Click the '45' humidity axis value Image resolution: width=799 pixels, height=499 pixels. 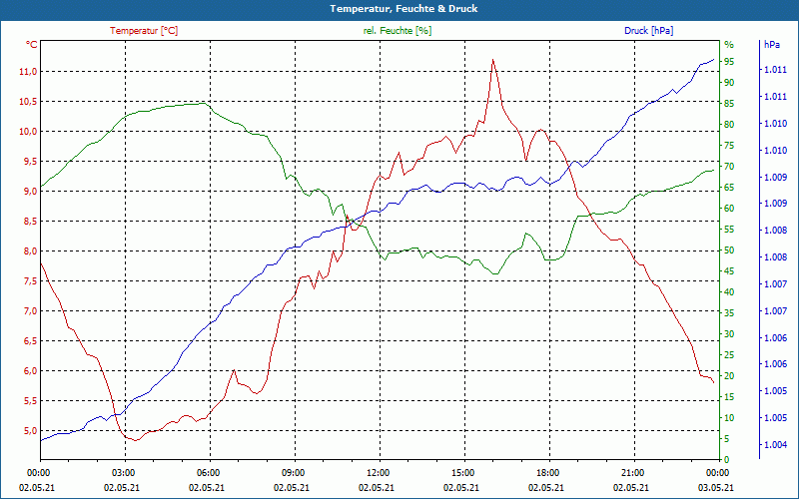click(x=729, y=271)
